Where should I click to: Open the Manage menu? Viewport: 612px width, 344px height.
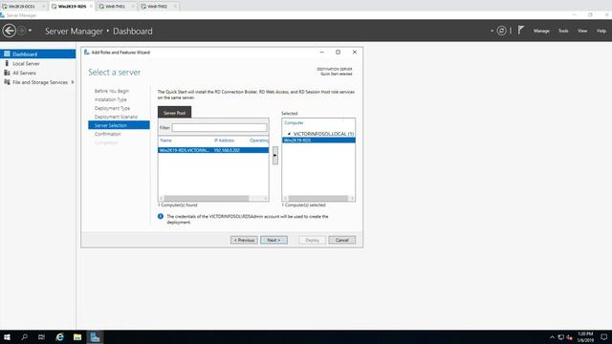coord(541,31)
